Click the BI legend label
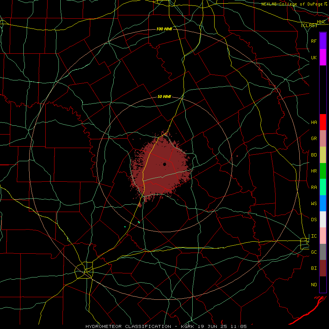The image size is (329, 329). tap(314, 268)
